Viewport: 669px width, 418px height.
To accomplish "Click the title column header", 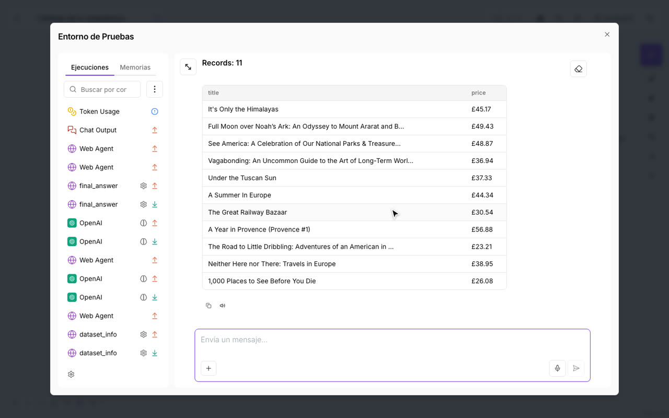I will pyautogui.click(x=213, y=93).
